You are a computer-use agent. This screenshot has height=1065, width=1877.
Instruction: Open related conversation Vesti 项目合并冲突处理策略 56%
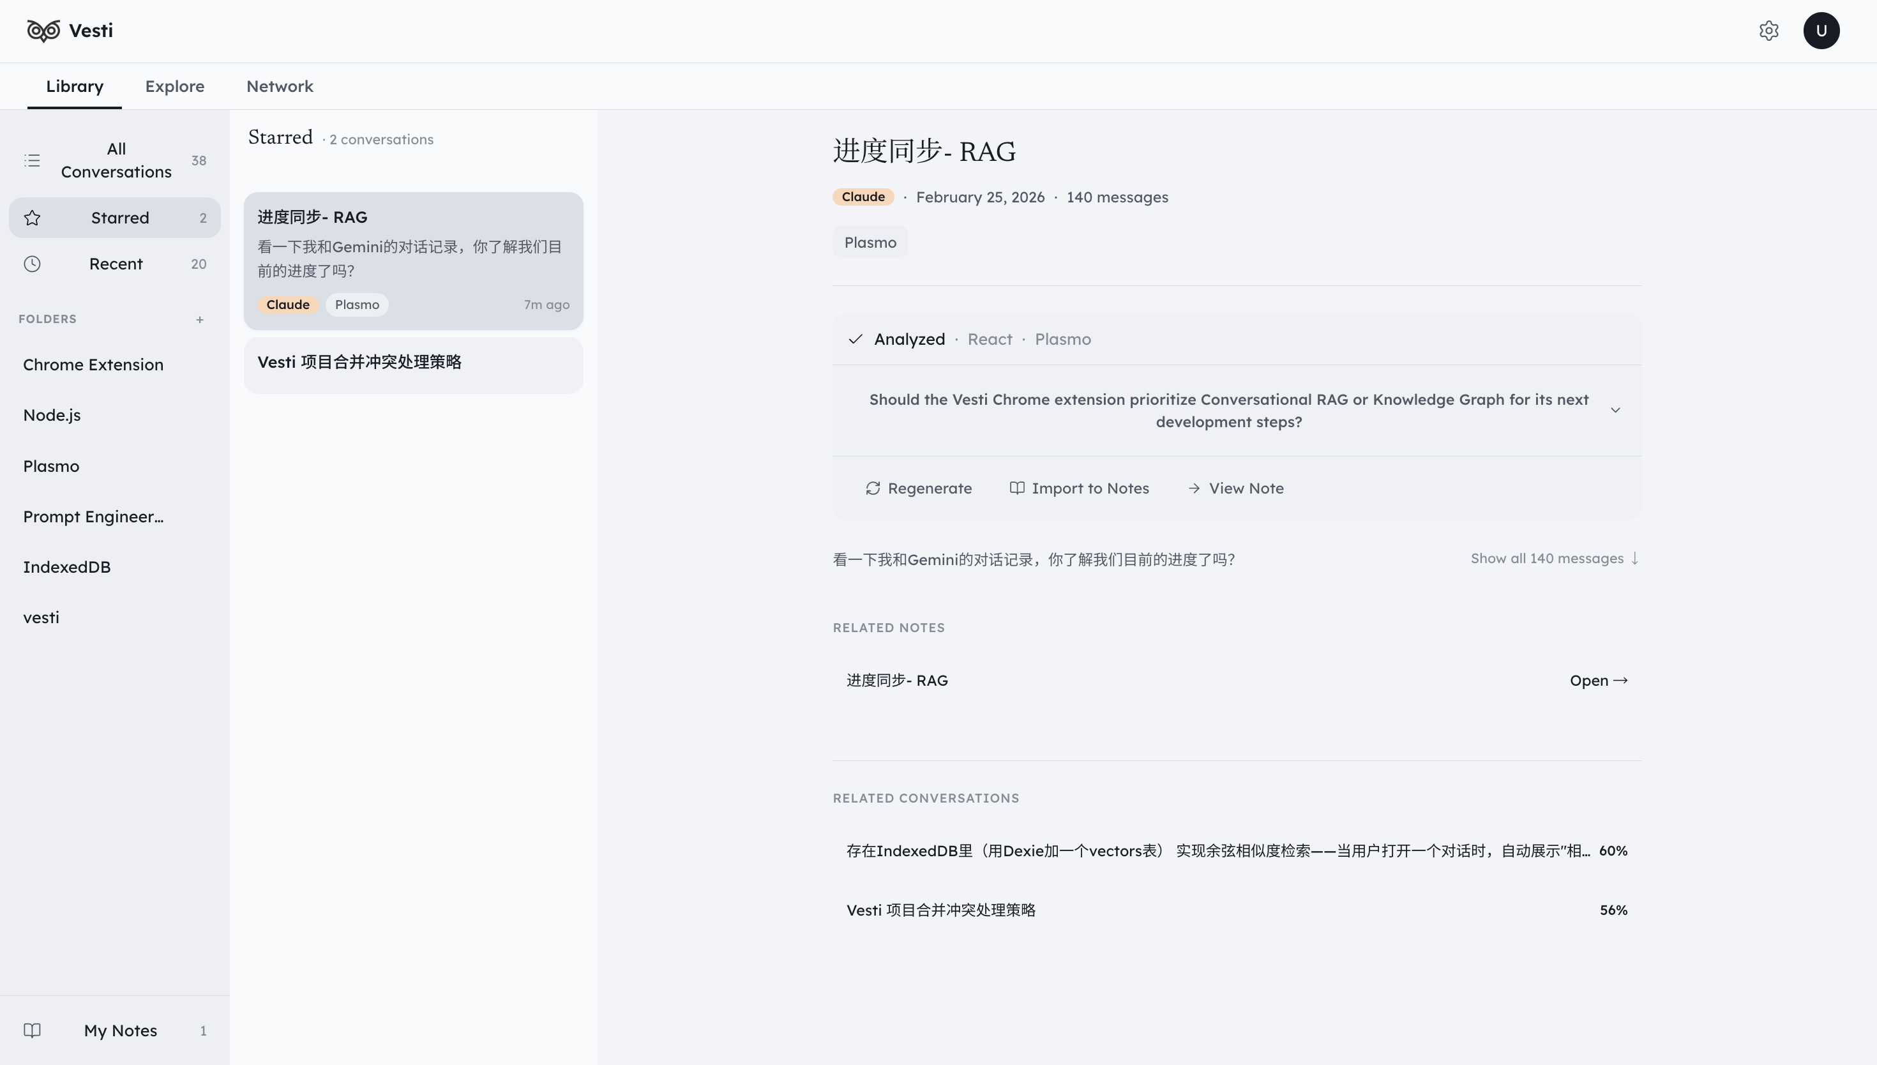1237,910
